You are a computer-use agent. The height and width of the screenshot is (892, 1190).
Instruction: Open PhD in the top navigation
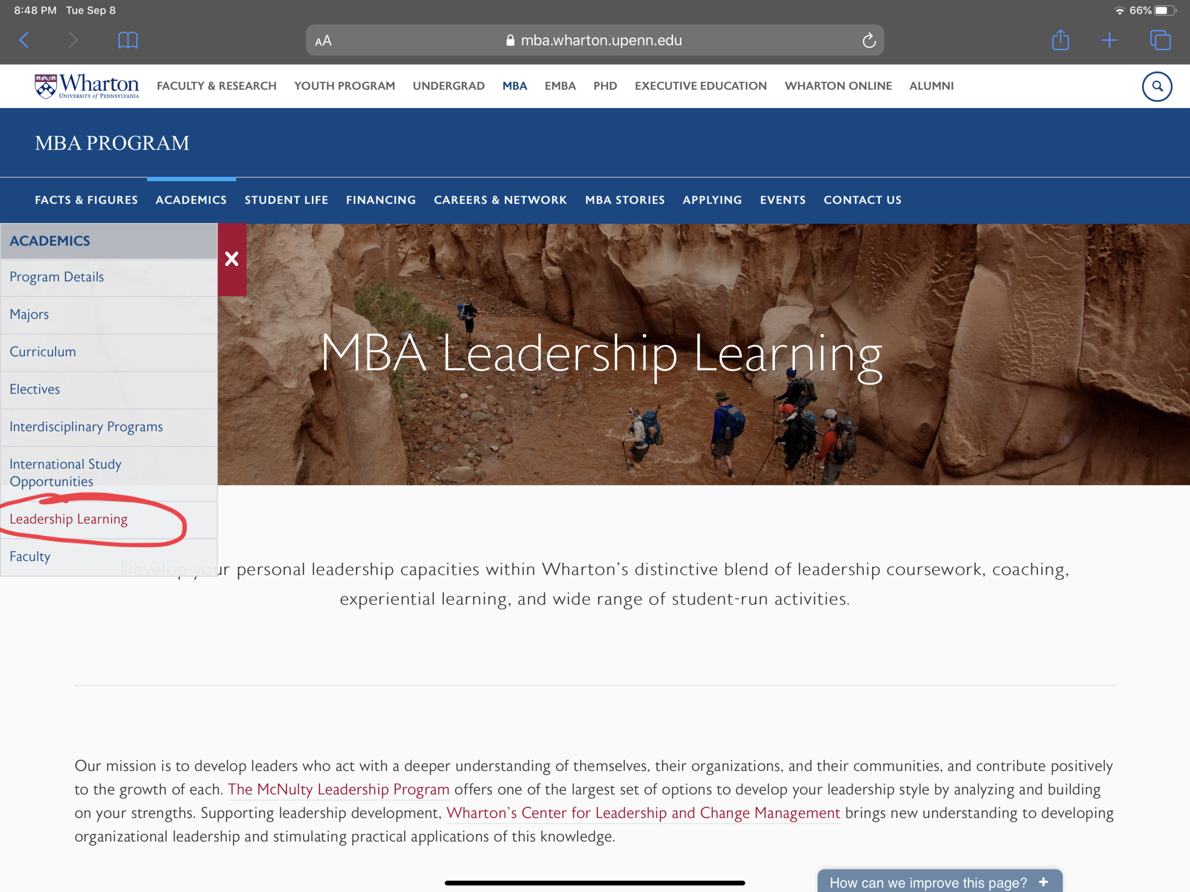click(x=605, y=86)
